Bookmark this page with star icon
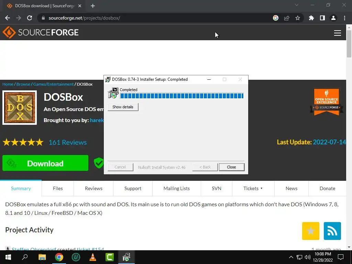This screenshot has height=264, width=352. [x=298, y=18]
